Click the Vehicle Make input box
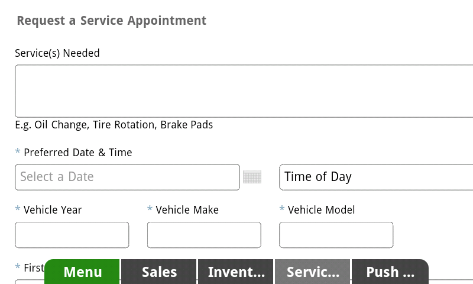Screen dimensions: 473x284 point(204,235)
